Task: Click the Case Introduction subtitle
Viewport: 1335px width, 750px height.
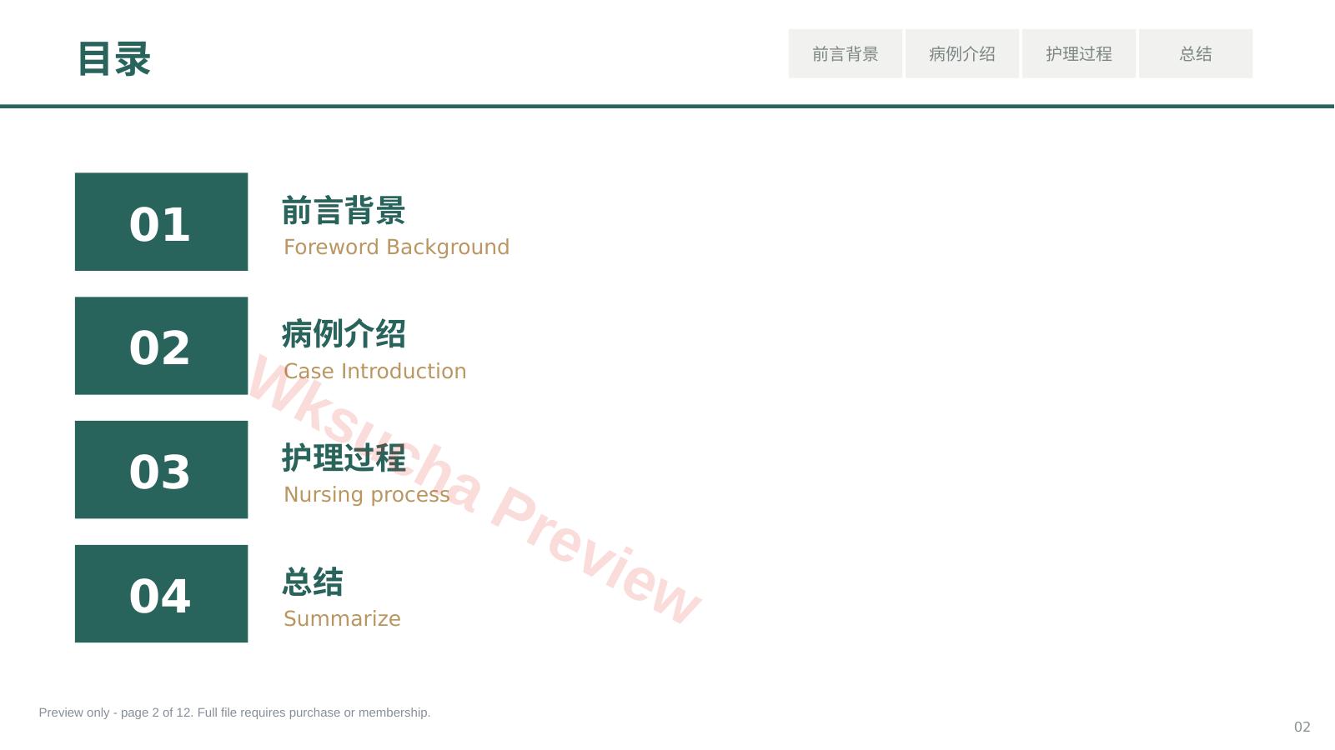Action: pyautogui.click(x=375, y=372)
